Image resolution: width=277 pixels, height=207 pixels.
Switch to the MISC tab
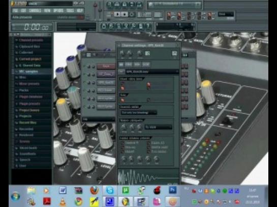[x=137, y=64]
